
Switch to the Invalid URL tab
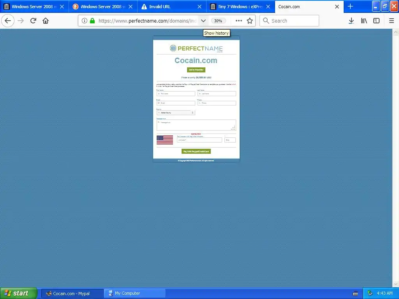(x=172, y=7)
